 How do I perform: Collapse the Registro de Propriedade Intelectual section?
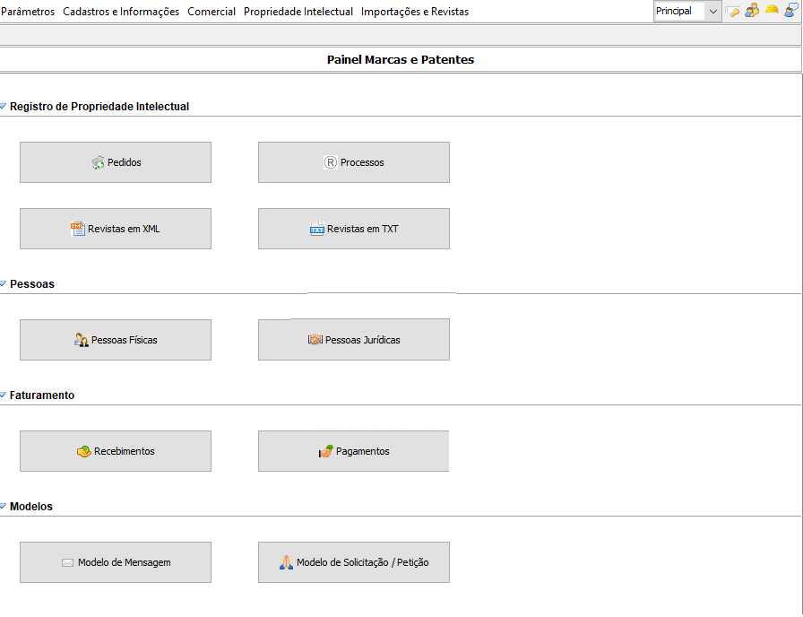[3, 107]
